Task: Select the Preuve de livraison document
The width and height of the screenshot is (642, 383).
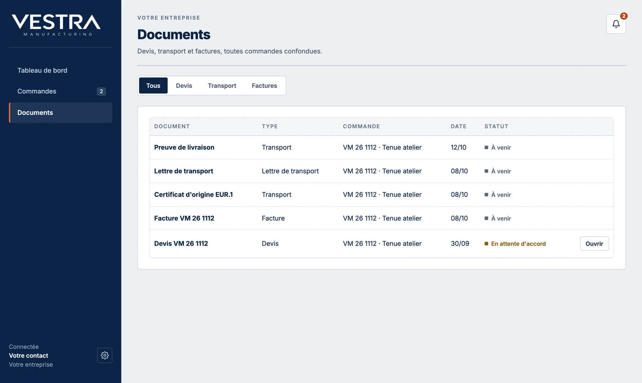Action: [x=184, y=147]
